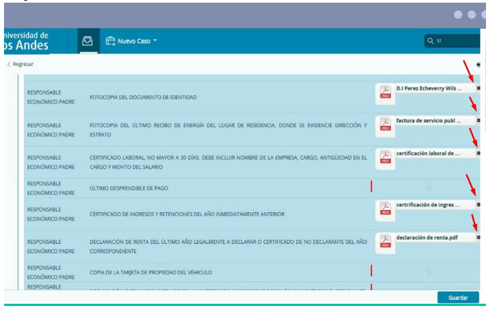Select text starting 'CERTIFICADO LABORAL, NO MAYOR A 30 DÍAS'
494x314 pixels.
[x=228, y=163]
